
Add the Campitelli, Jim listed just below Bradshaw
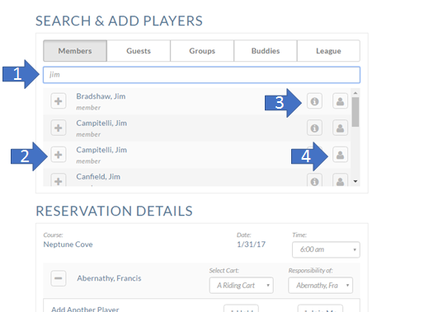point(59,128)
